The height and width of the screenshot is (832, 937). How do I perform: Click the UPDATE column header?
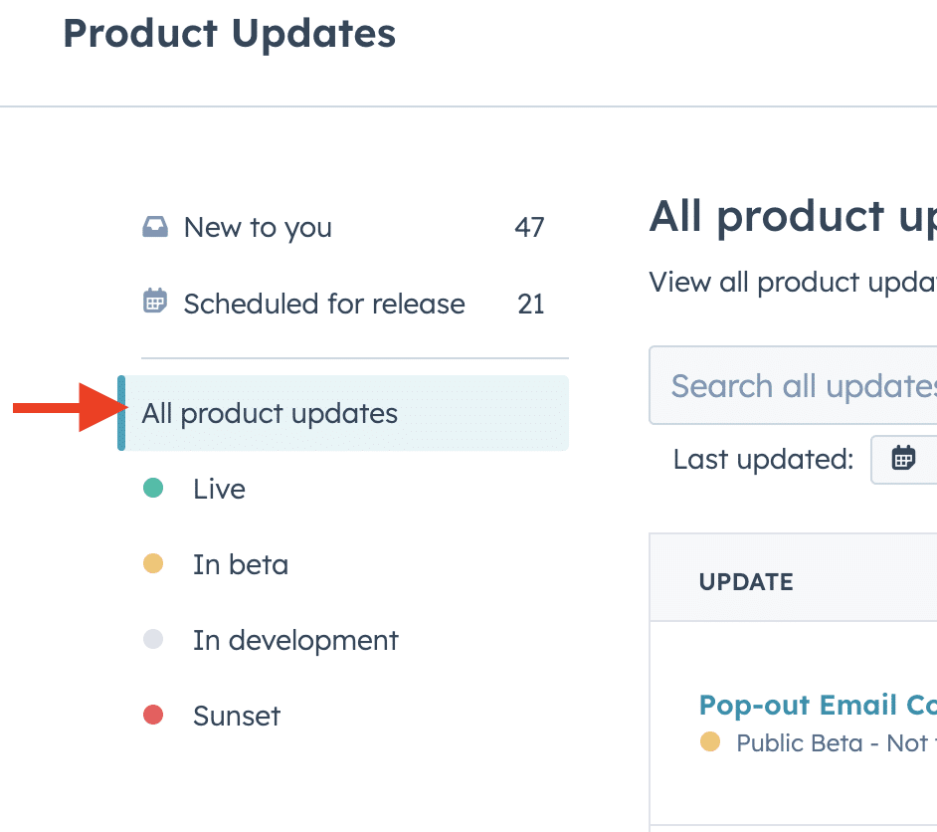tap(746, 581)
